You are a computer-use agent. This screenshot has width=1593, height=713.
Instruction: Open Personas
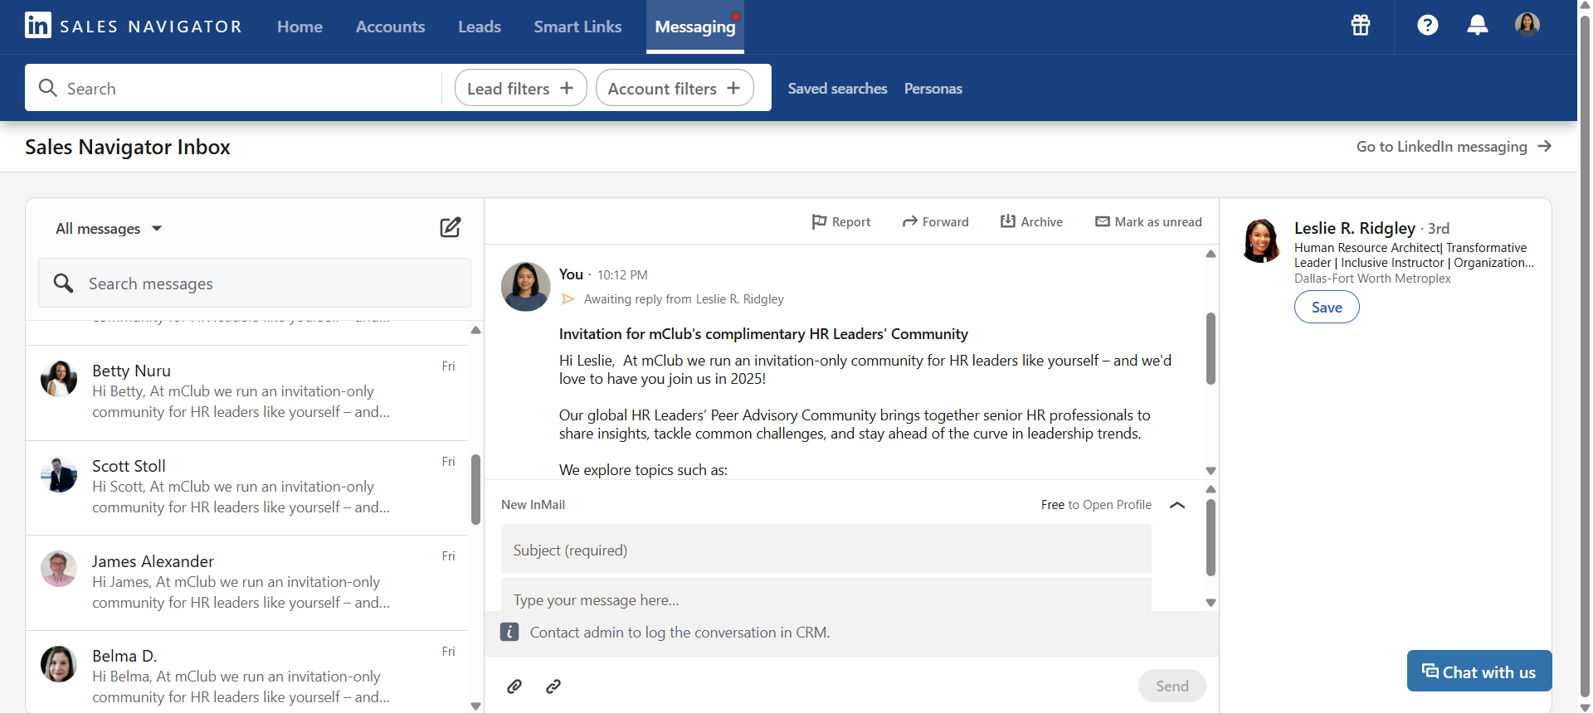933,88
